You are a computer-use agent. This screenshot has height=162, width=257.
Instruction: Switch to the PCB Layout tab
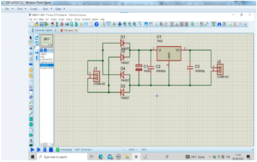coord(69,30)
